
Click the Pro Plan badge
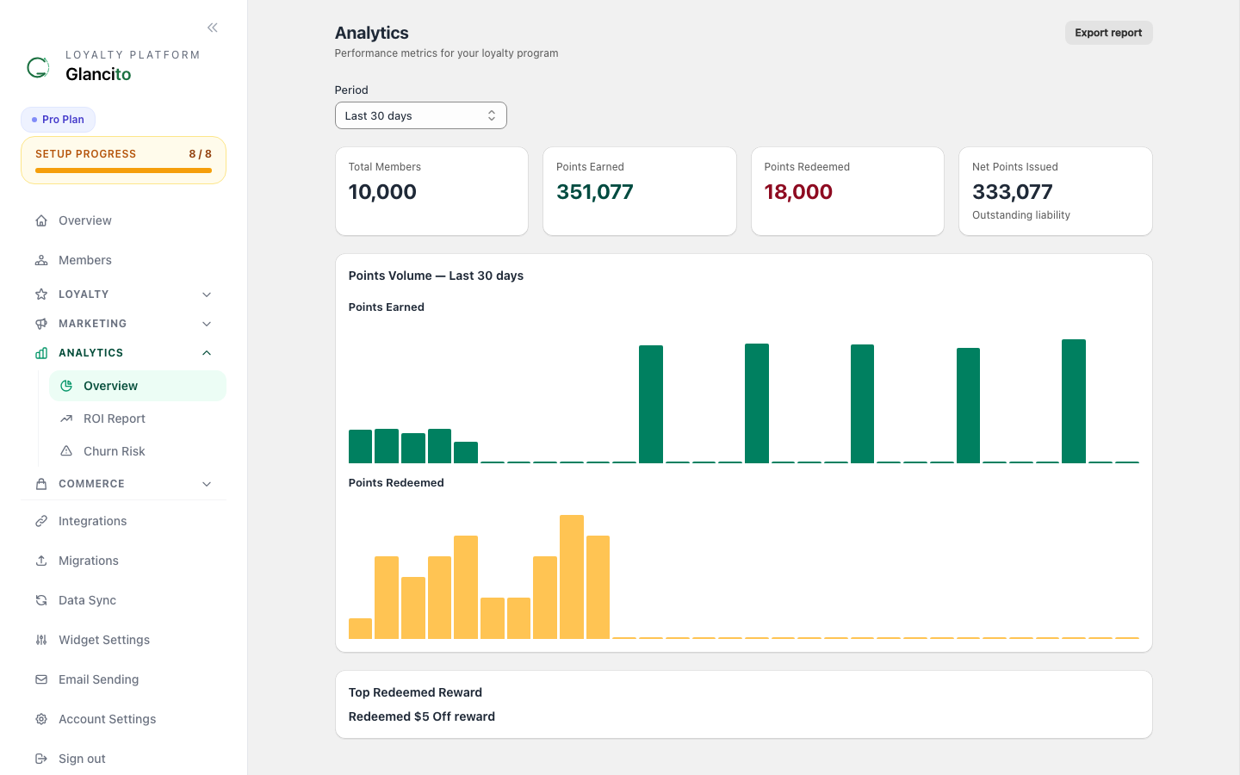[x=58, y=120]
